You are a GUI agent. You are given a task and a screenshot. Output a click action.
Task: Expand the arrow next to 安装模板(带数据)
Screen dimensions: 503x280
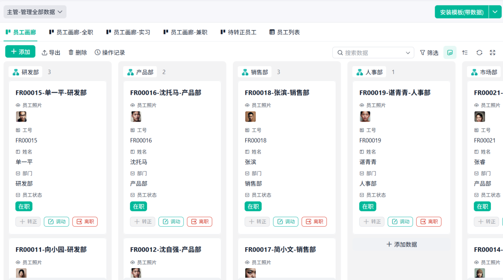click(495, 12)
